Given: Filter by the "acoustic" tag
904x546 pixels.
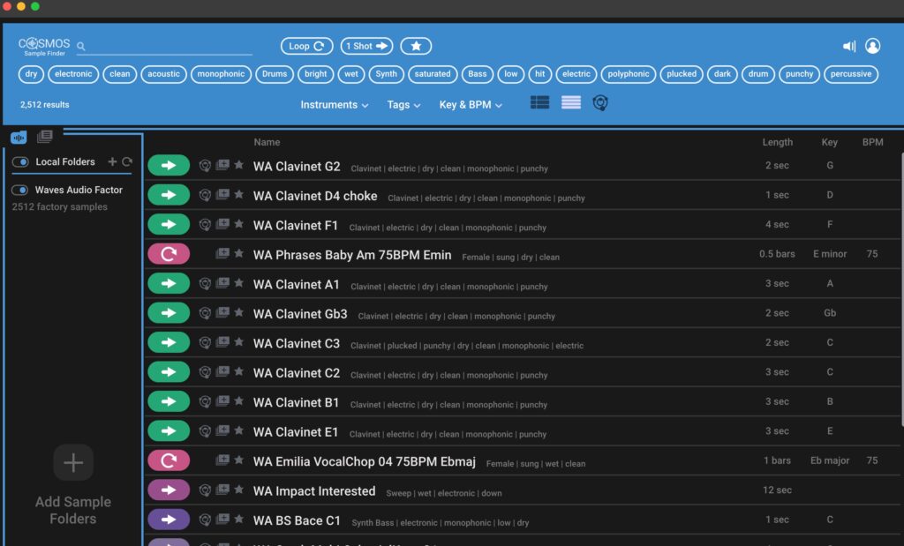Looking at the screenshot, I should tap(163, 74).
